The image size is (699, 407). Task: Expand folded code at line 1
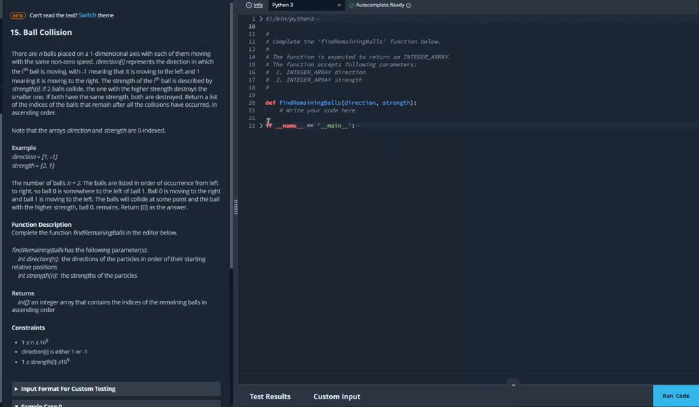click(261, 19)
